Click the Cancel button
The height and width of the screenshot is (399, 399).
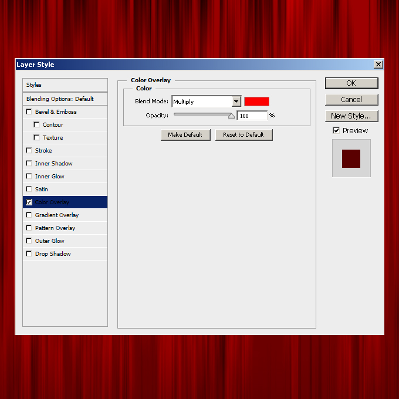click(x=351, y=100)
